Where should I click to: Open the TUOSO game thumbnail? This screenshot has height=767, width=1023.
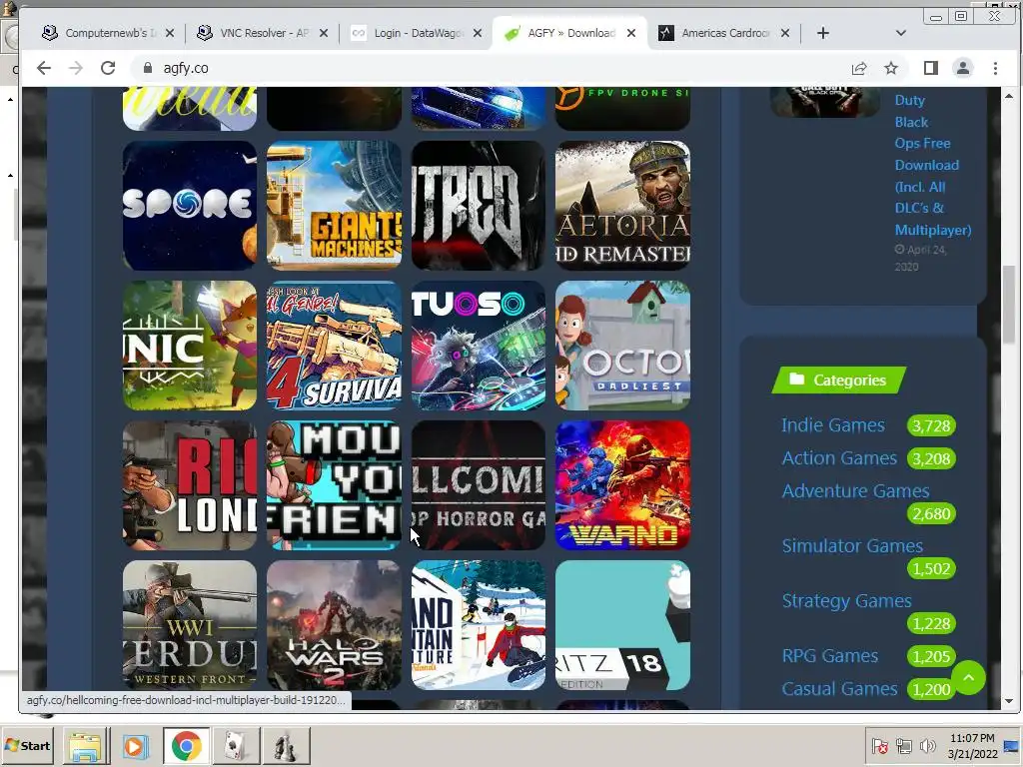pyautogui.click(x=479, y=346)
